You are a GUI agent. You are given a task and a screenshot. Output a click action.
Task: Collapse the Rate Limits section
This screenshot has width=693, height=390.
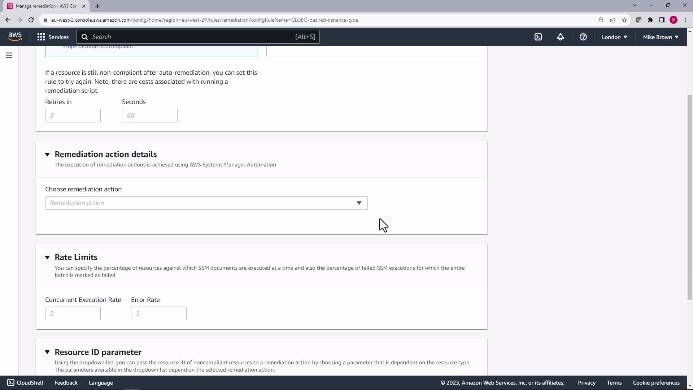47,257
